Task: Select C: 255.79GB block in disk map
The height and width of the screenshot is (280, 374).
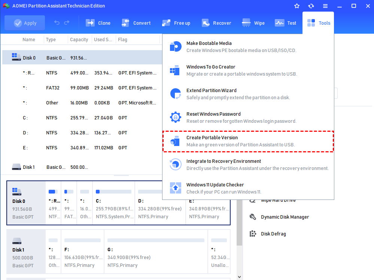Action: click(x=114, y=203)
